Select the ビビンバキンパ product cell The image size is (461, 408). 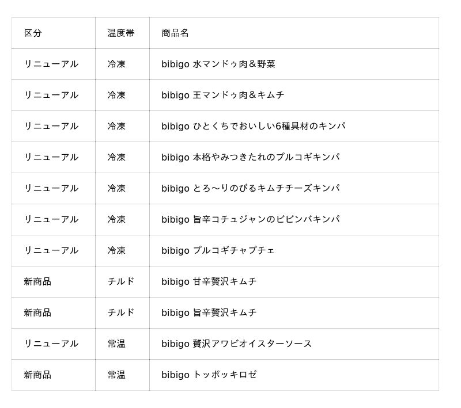[251, 220]
